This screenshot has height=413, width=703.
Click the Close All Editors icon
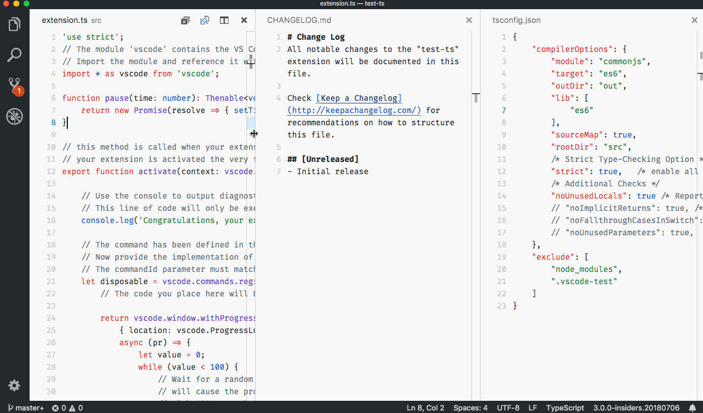click(x=185, y=20)
